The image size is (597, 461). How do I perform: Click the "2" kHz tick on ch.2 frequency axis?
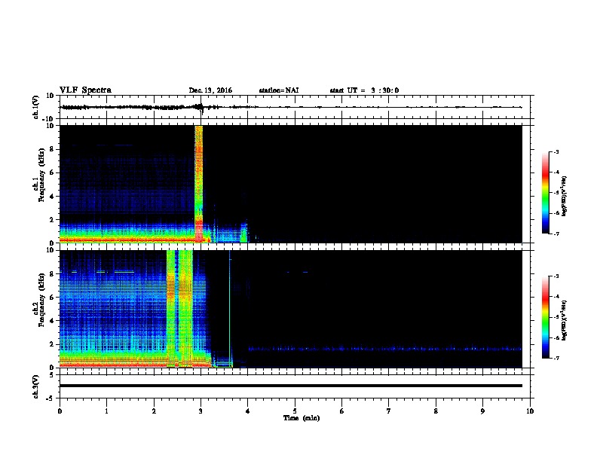click(52, 344)
